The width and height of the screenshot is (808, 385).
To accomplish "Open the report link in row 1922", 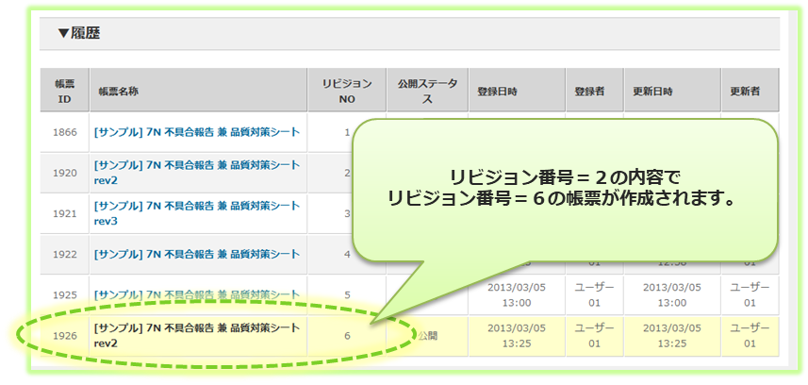I will [x=196, y=254].
